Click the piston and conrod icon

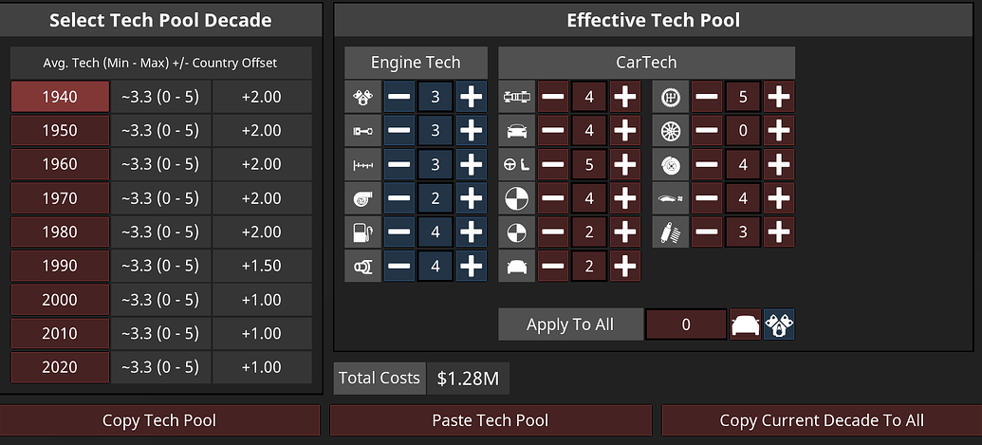click(362, 131)
